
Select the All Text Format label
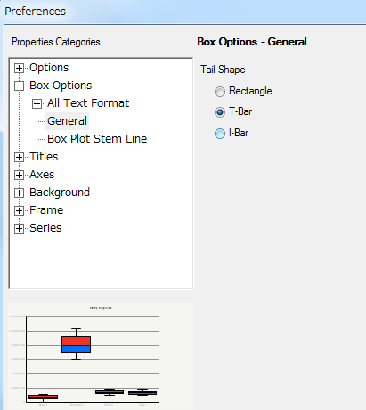(x=88, y=103)
